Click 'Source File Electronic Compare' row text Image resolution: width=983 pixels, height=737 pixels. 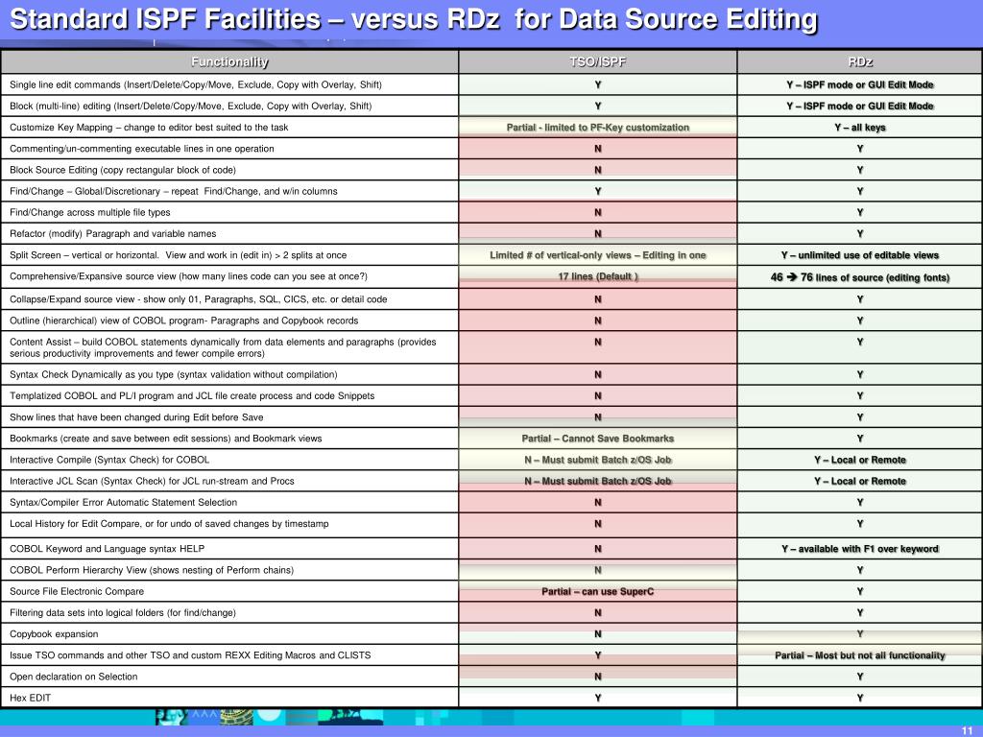(77, 591)
